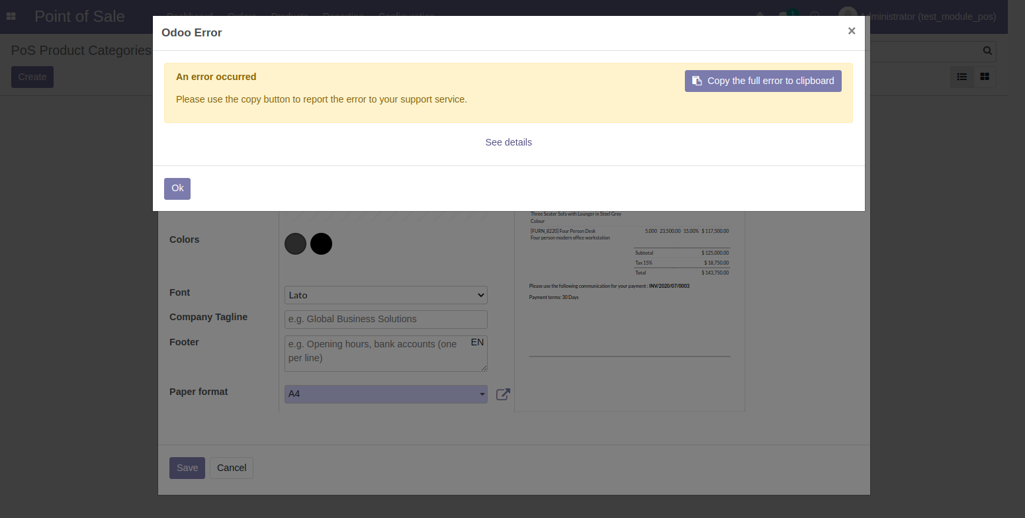Expand the See details link
The image size is (1025, 518).
point(508,142)
